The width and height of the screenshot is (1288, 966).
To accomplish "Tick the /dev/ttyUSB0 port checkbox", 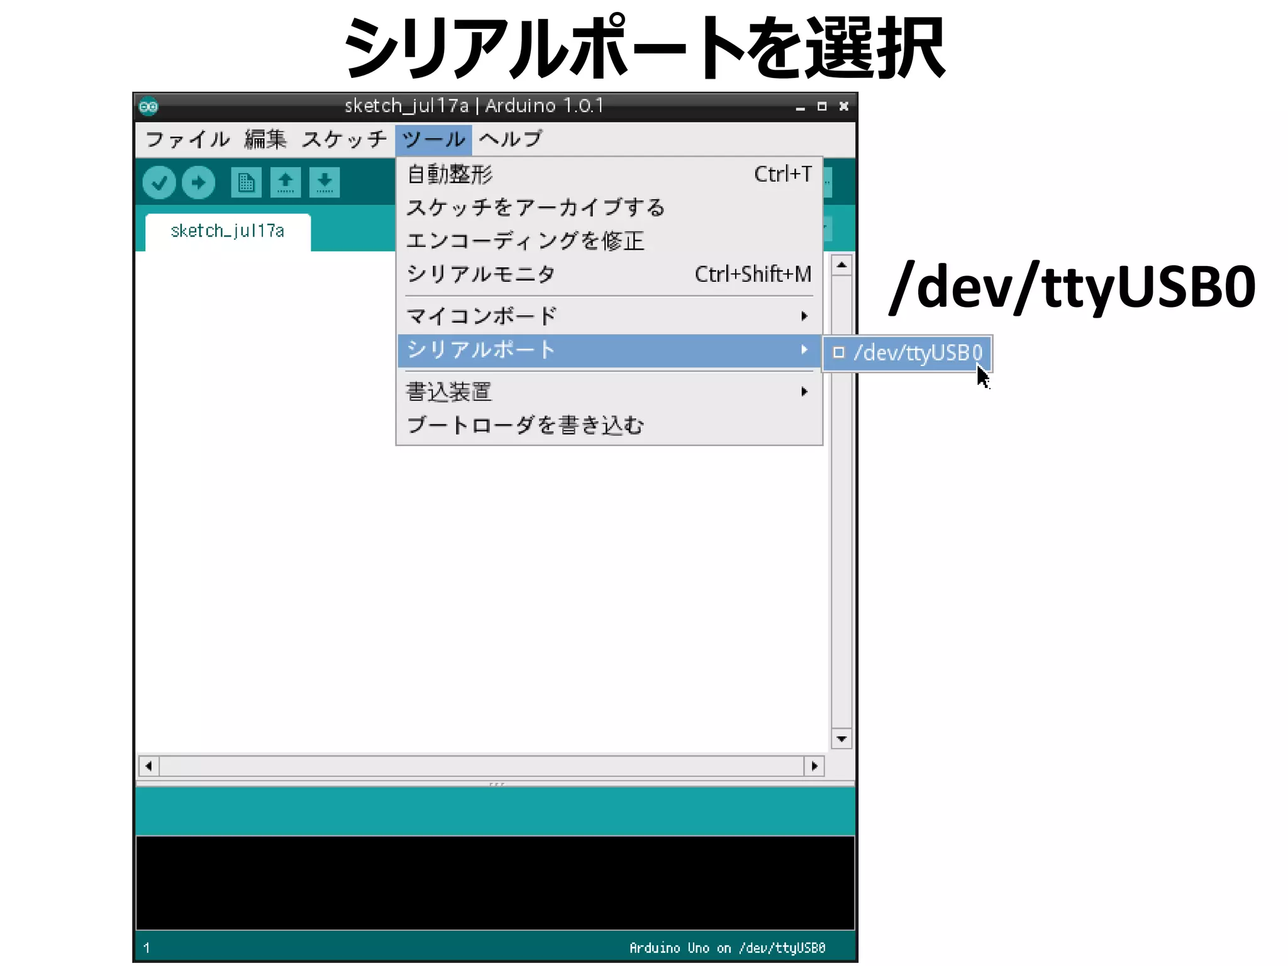I will (838, 353).
